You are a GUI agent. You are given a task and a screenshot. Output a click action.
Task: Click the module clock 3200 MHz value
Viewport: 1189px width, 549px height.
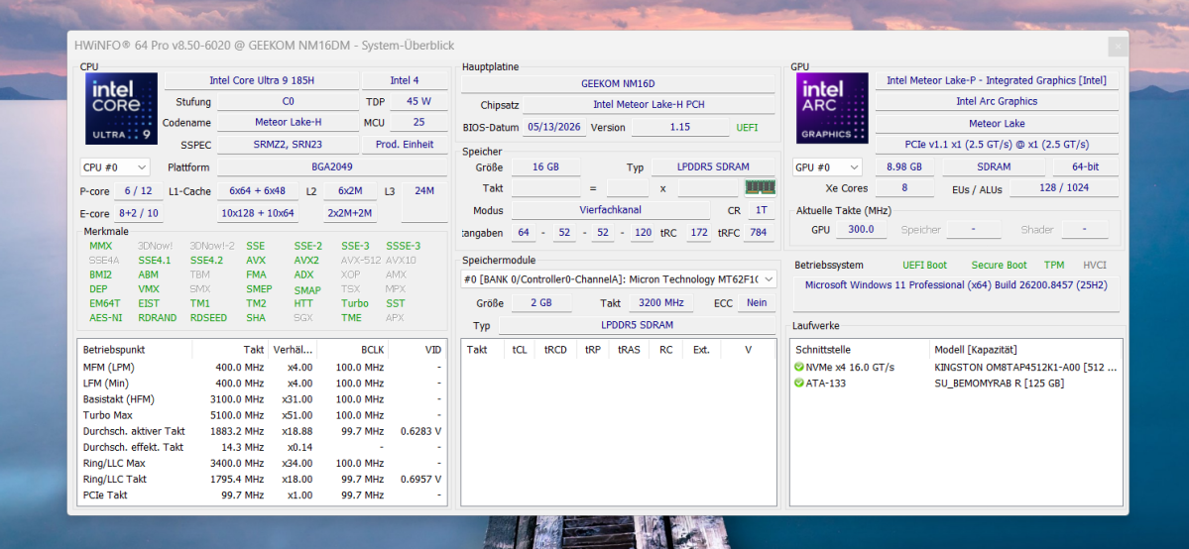pos(660,302)
